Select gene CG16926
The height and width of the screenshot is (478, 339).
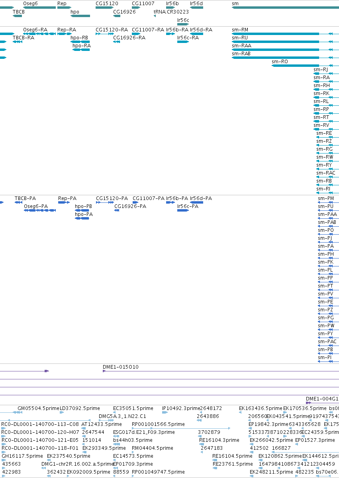(x=117, y=16)
